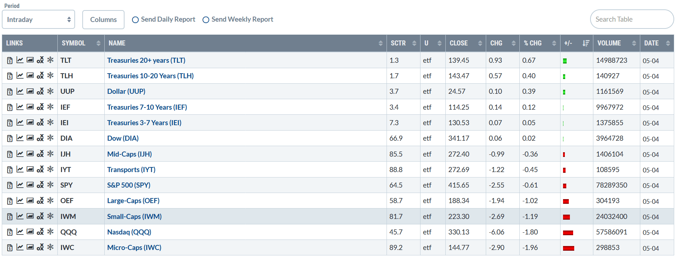Open the line chart icon for TLT

coord(20,60)
